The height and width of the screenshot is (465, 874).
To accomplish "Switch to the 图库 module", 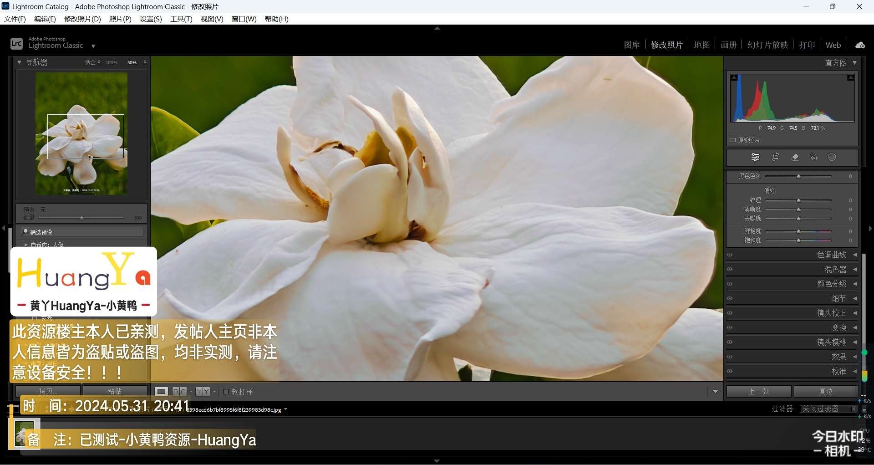I will (x=631, y=45).
